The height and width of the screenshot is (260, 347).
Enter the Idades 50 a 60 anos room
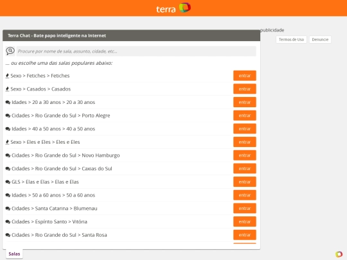point(245,195)
